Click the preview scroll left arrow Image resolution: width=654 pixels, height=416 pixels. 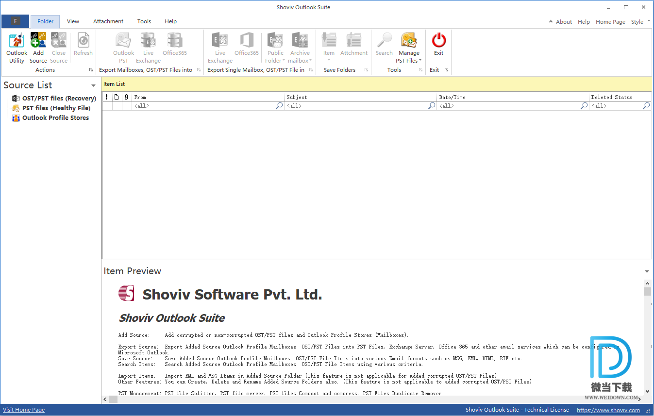pyautogui.click(x=105, y=399)
